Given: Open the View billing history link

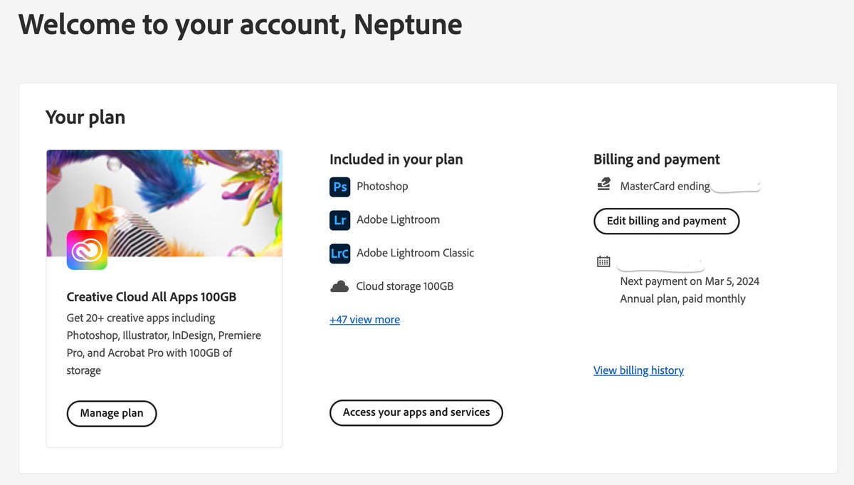Looking at the screenshot, I should [x=638, y=370].
